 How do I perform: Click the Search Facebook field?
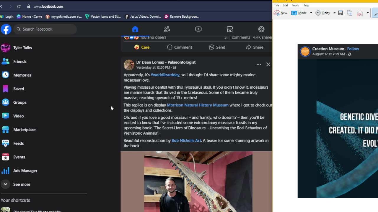[45, 29]
